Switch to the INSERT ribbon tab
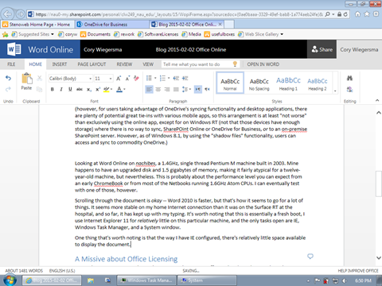This screenshot has height=286, width=382. [60, 64]
